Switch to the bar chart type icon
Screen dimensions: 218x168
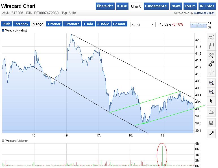(x=211, y=46)
